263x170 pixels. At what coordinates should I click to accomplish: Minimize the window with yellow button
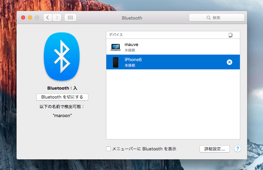coord(30,18)
